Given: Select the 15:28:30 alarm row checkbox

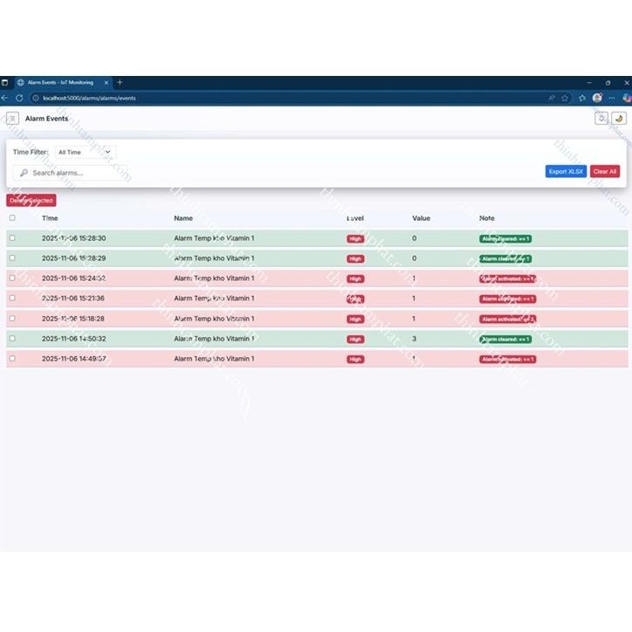Looking at the screenshot, I should pyautogui.click(x=12, y=238).
